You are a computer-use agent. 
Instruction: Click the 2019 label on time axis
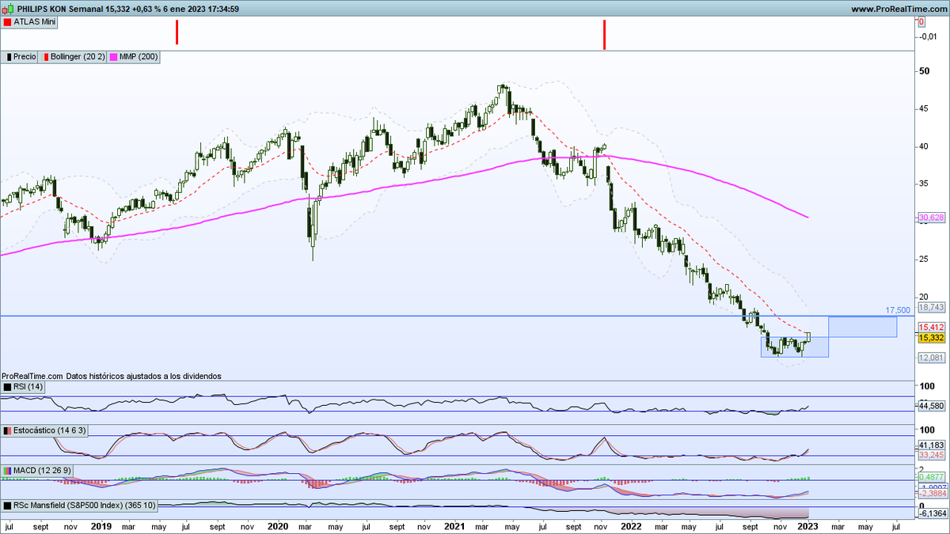point(101,525)
